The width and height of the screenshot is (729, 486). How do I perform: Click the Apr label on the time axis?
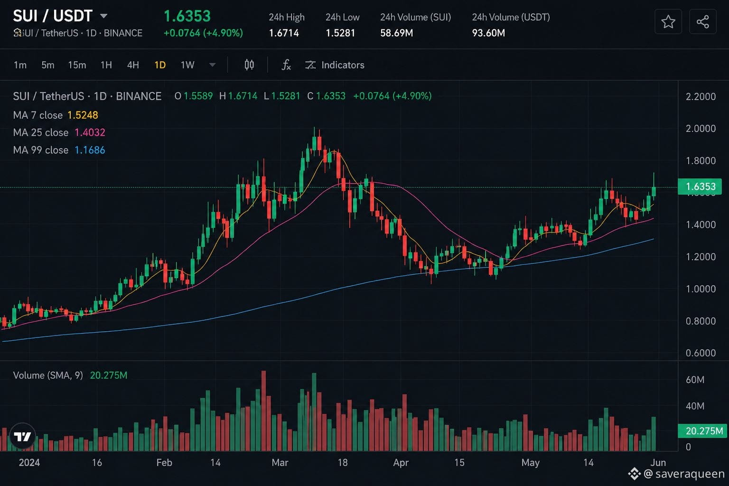tap(401, 463)
